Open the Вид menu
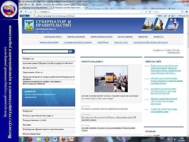This screenshot has height=142, width=189. click(33, 4)
